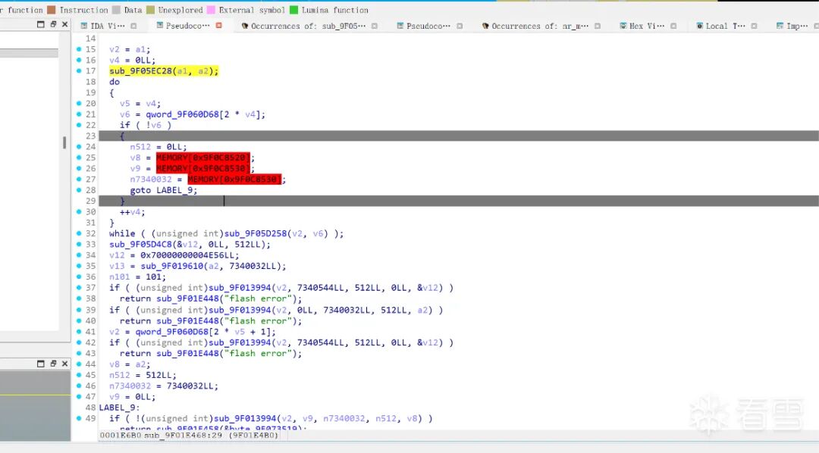Click the olive Unexplored legend color swatch
The height and width of the screenshot is (453, 819).
pos(150,10)
